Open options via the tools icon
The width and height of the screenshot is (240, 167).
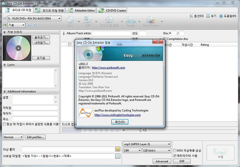tap(191, 16)
